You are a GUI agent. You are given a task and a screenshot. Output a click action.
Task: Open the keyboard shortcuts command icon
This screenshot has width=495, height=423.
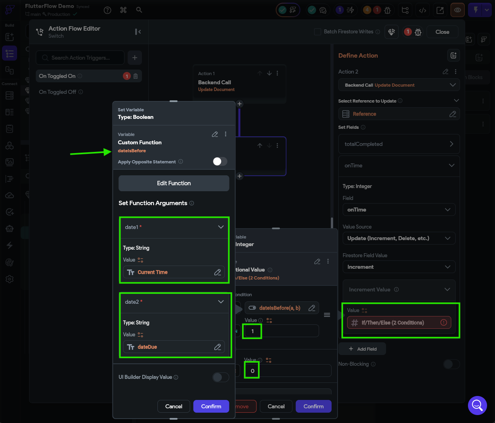tap(123, 10)
